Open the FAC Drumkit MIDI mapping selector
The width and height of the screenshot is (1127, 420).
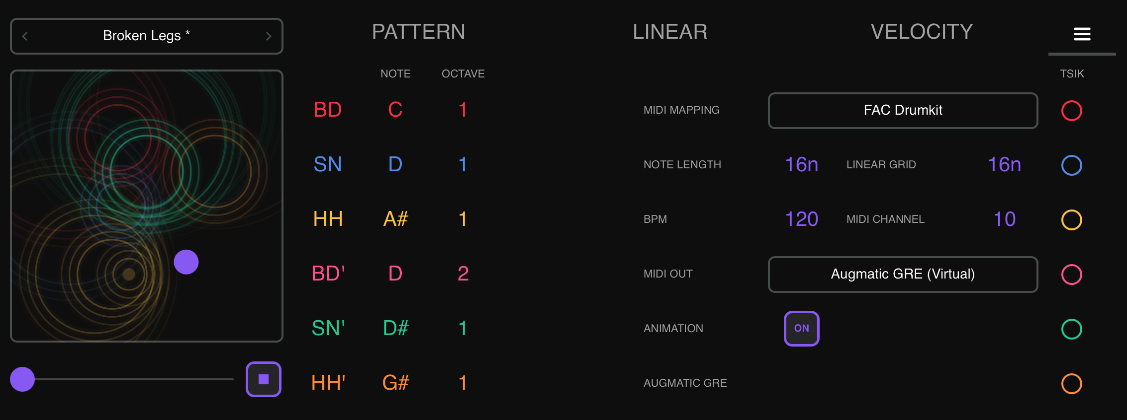[x=903, y=110]
